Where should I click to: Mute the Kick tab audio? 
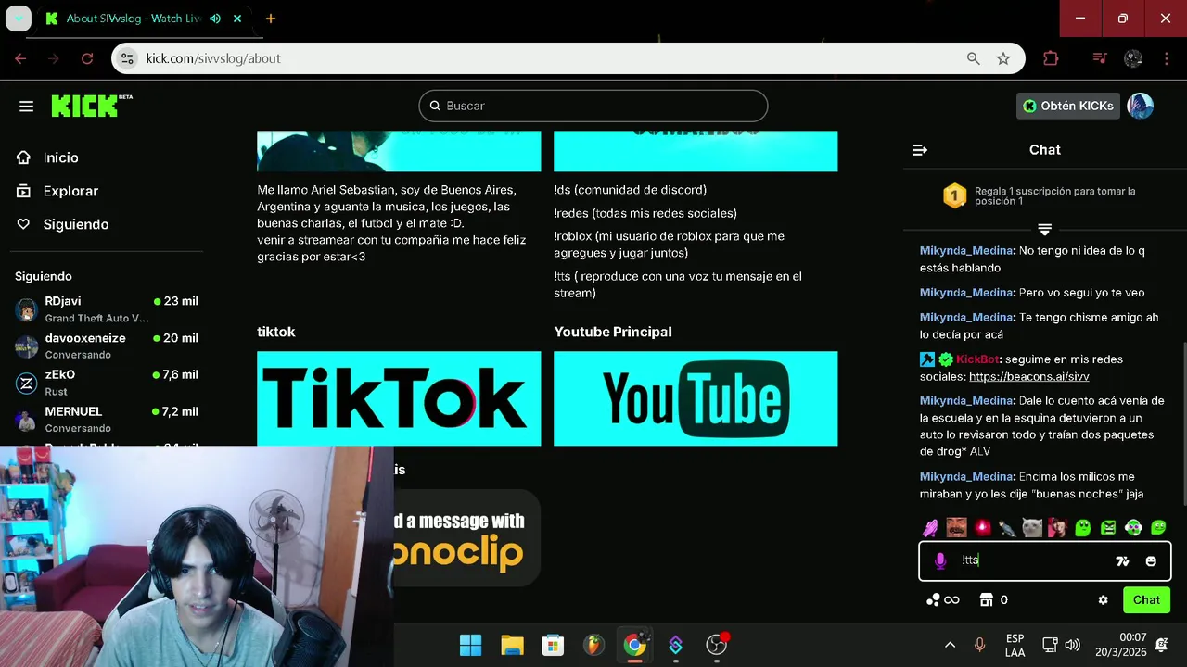point(215,19)
